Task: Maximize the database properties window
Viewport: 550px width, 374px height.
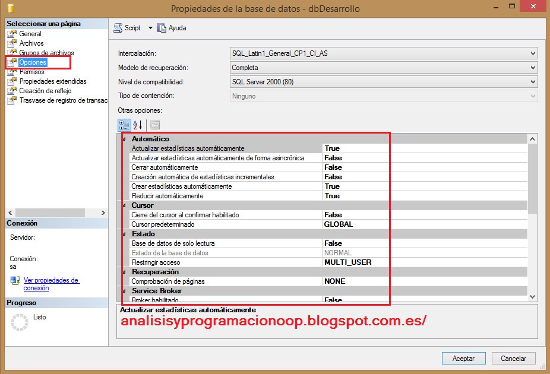Action: 512,7
